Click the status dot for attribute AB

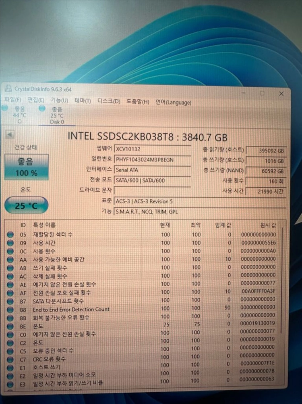tap(10, 268)
